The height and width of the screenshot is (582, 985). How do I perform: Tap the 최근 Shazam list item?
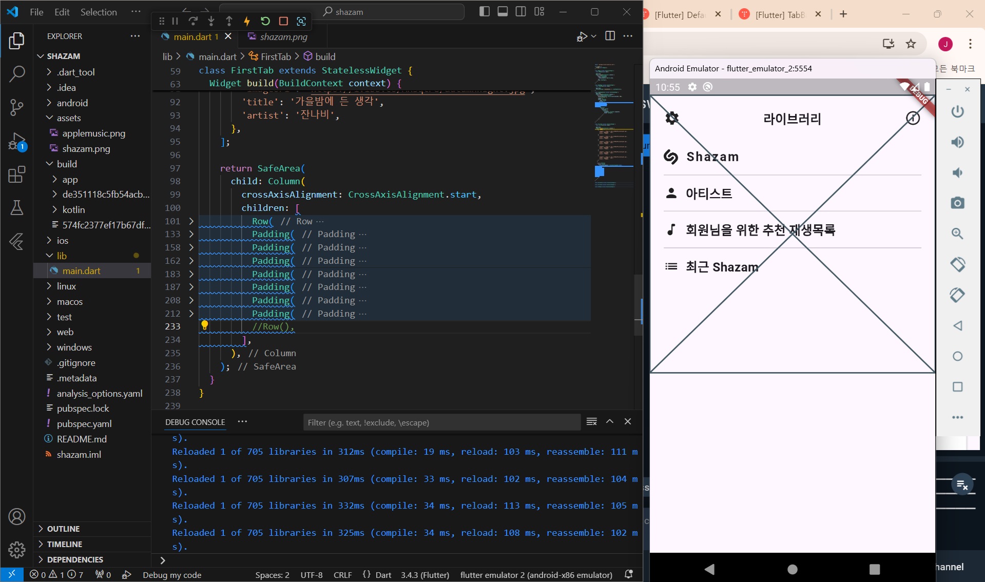(x=793, y=267)
